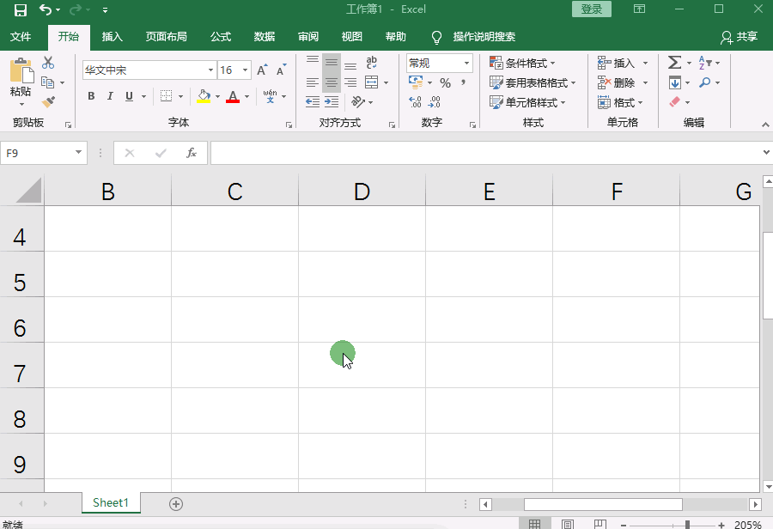773x529 pixels.
Task: Apply the cell borders icon
Action: [166, 96]
